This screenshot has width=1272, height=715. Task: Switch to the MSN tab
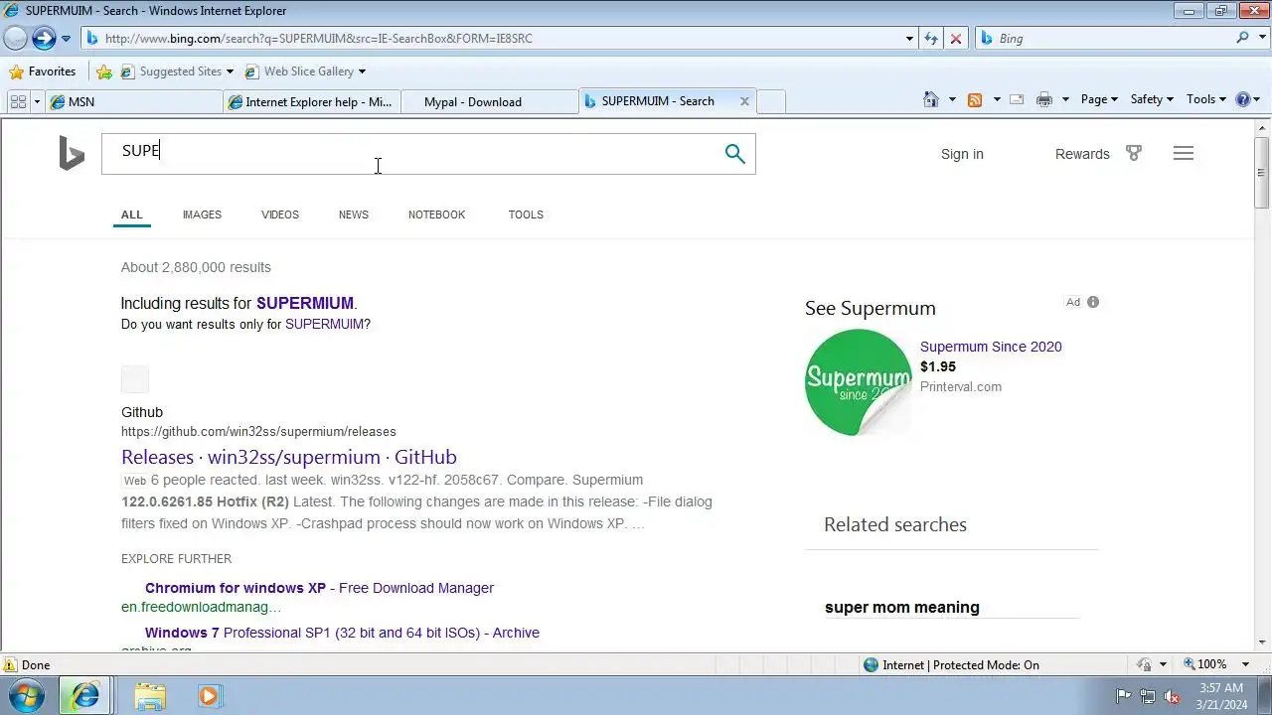click(134, 101)
